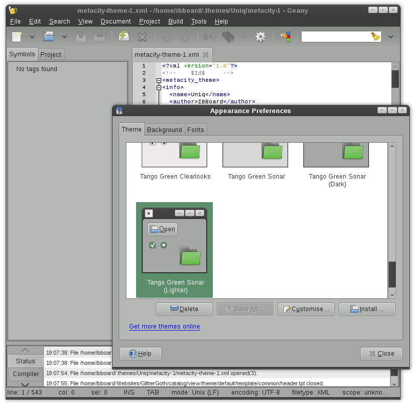Navigate forward arrow in Geany toolbar
The height and width of the screenshot is (414, 417).
(185, 37)
